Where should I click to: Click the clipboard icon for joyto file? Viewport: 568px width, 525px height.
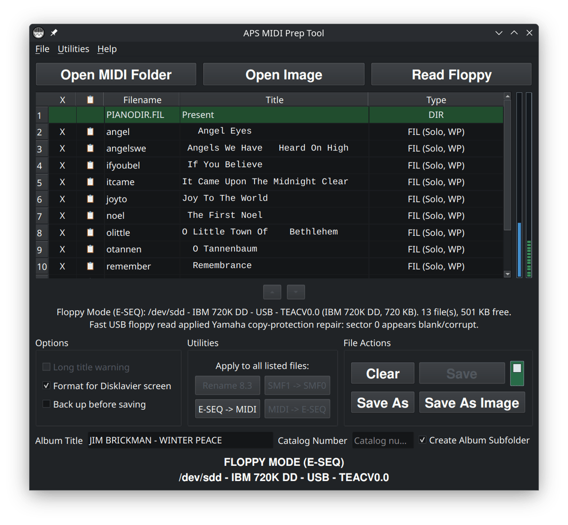tap(90, 199)
